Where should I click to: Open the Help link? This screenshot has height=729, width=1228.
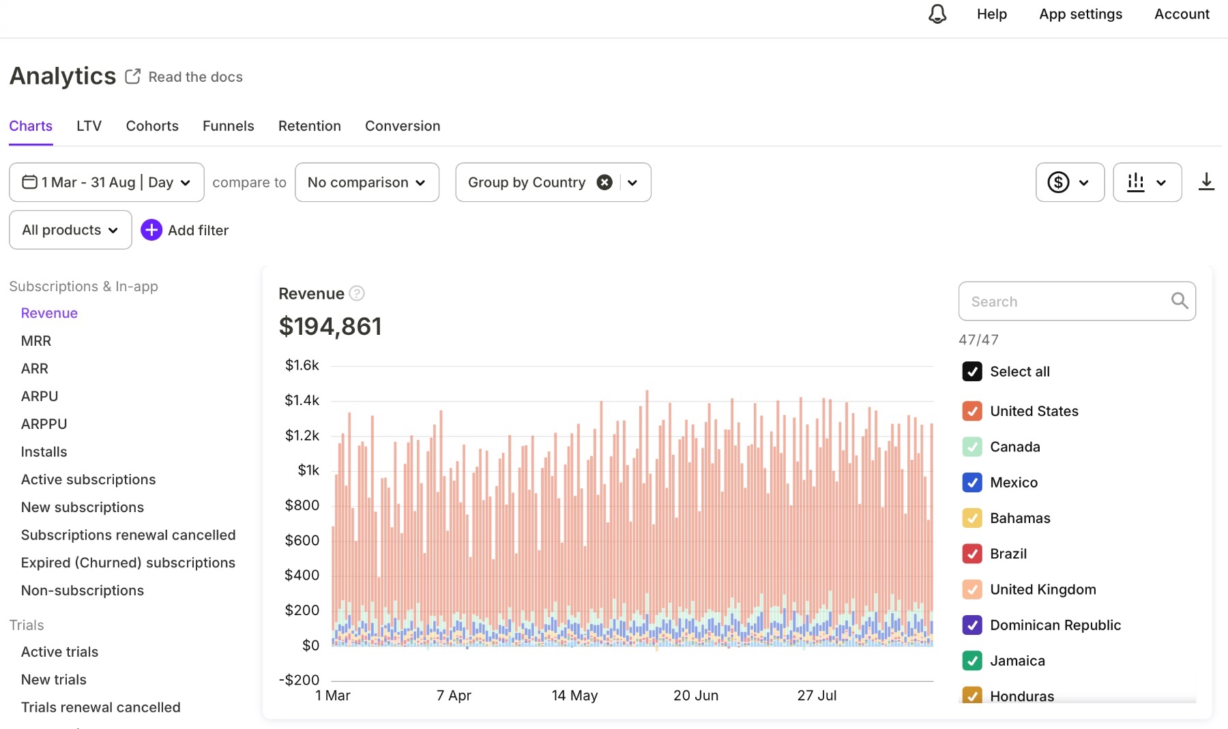(992, 14)
